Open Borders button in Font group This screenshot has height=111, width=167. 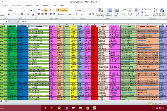point(22,14)
